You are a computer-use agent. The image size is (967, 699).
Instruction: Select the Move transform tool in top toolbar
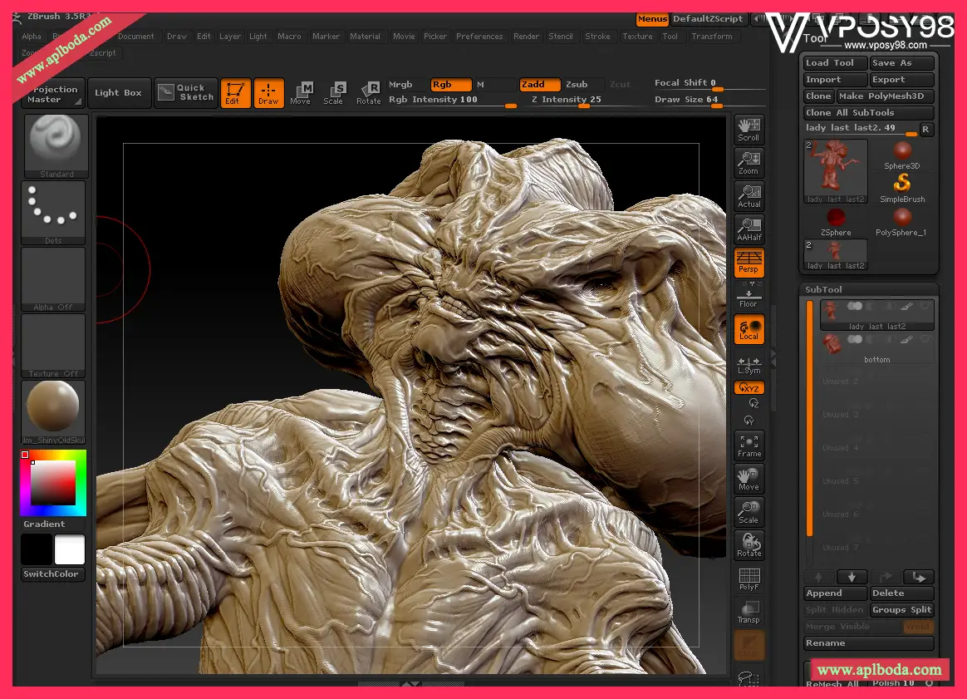301,92
